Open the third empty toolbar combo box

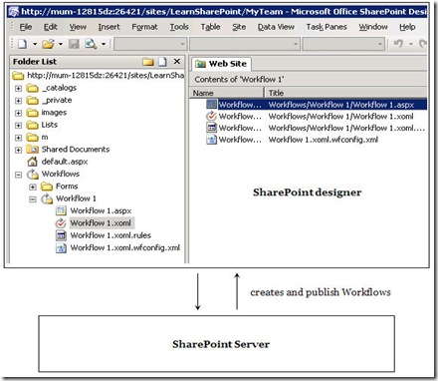click(343, 44)
